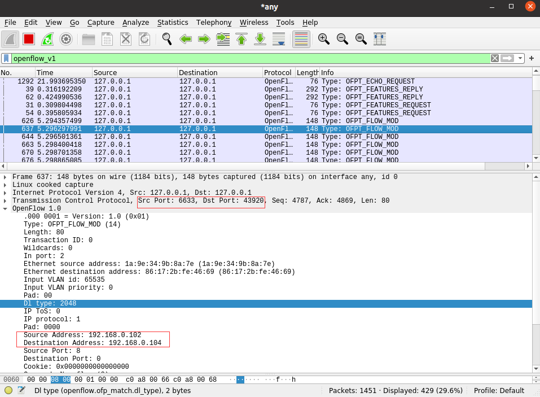This screenshot has height=397, width=540.
Task: Open the Statistics menu
Action: pyautogui.click(x=173, y=23)
